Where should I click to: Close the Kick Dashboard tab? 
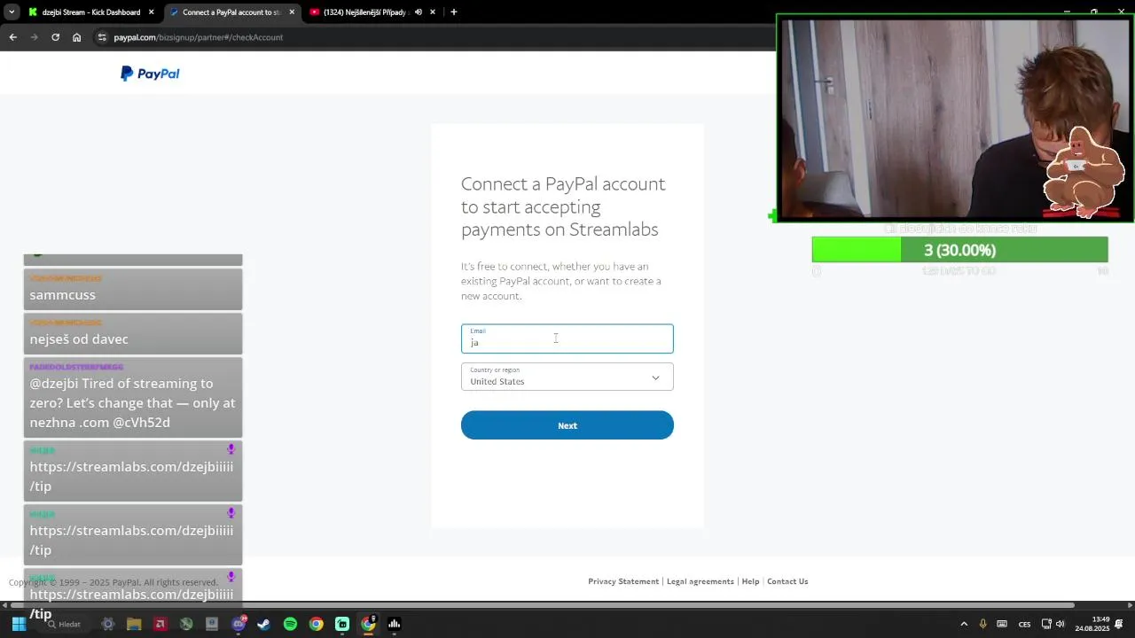[x=151, y=12]
